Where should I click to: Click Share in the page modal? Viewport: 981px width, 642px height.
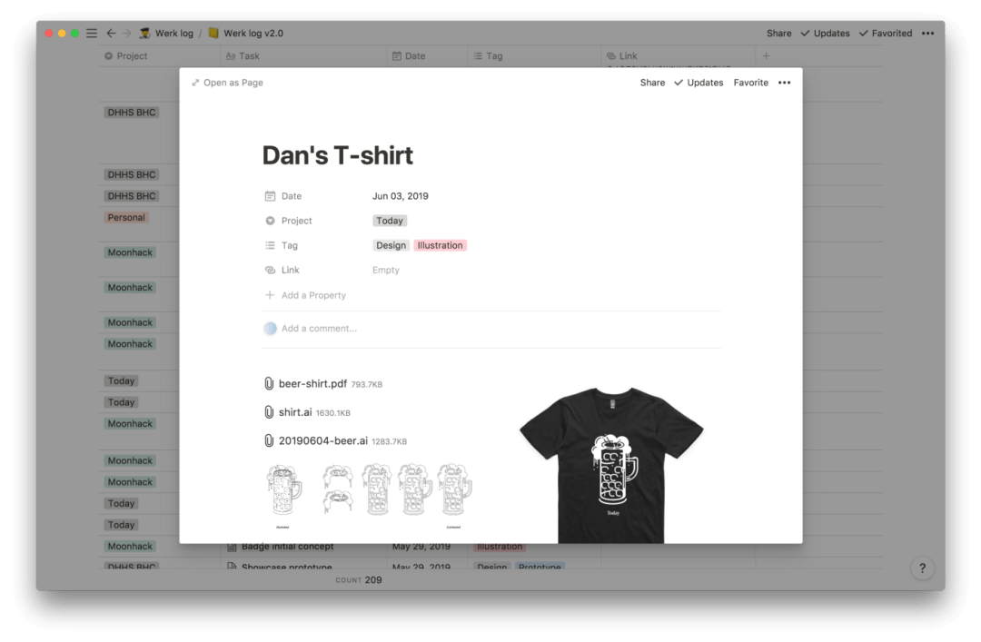coord(652,83)
